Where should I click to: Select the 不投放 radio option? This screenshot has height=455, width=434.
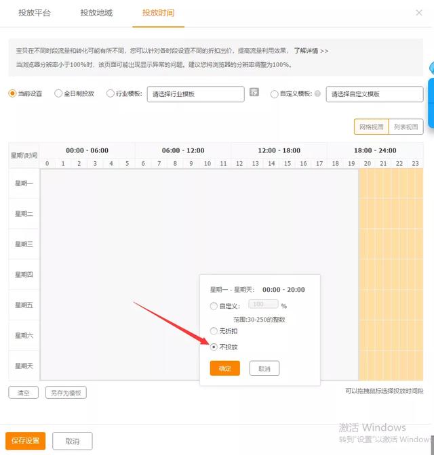(214, 347)
